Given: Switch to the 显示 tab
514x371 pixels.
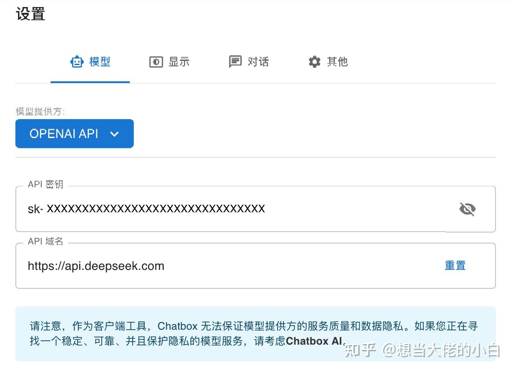Looking at the screenshot, I should point(169,62).
